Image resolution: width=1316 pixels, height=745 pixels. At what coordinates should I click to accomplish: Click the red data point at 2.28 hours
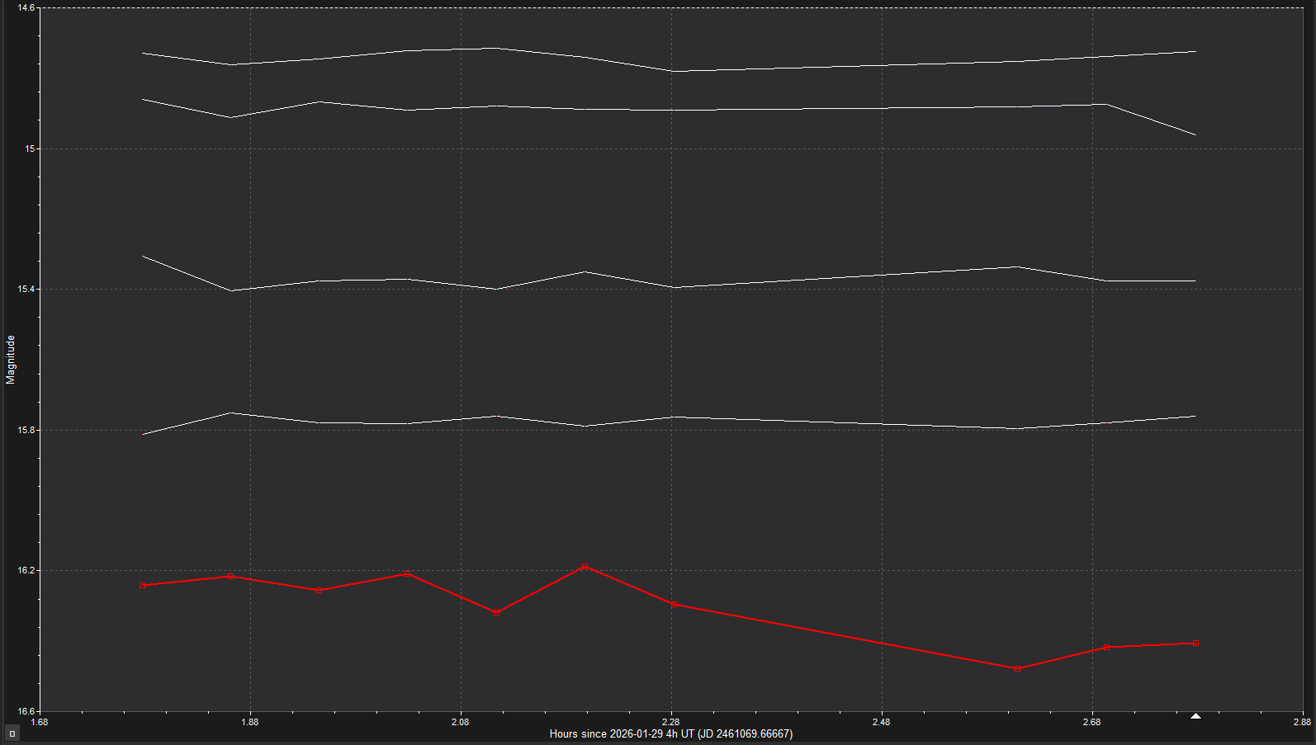click(674, 605)
